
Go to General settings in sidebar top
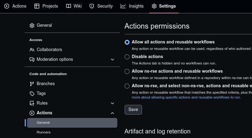[44, 25]
